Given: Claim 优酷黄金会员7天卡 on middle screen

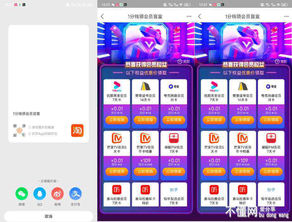Looking at the screenshot, I should 117,120.
